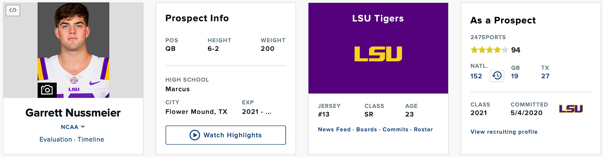This screenshot has width=603, height=157.
Task: Expand the NCAA dropdown under player name
Action: click(73, 127)
